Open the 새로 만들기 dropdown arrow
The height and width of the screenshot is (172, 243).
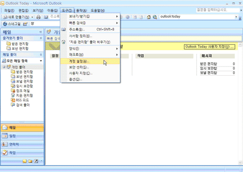(32, 17)
